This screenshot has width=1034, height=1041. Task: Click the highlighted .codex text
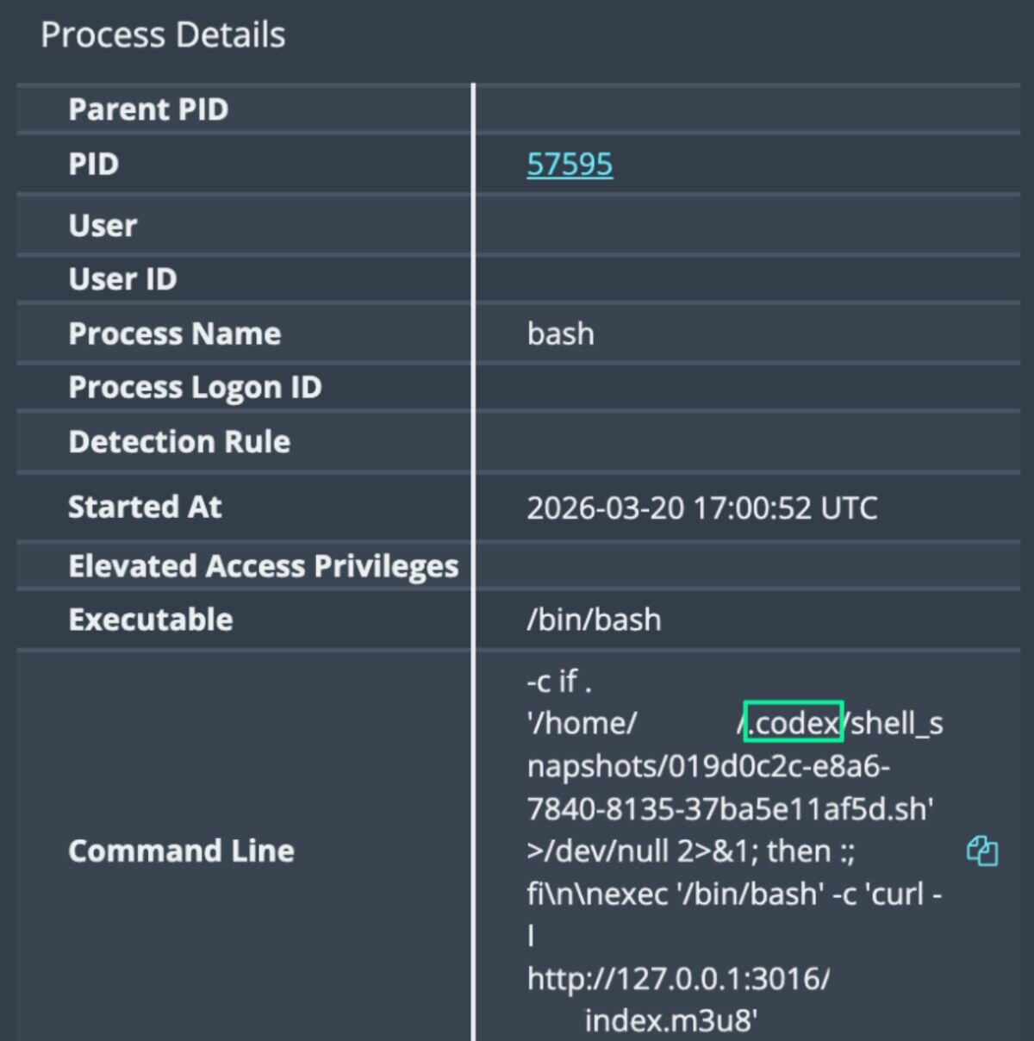793,722
